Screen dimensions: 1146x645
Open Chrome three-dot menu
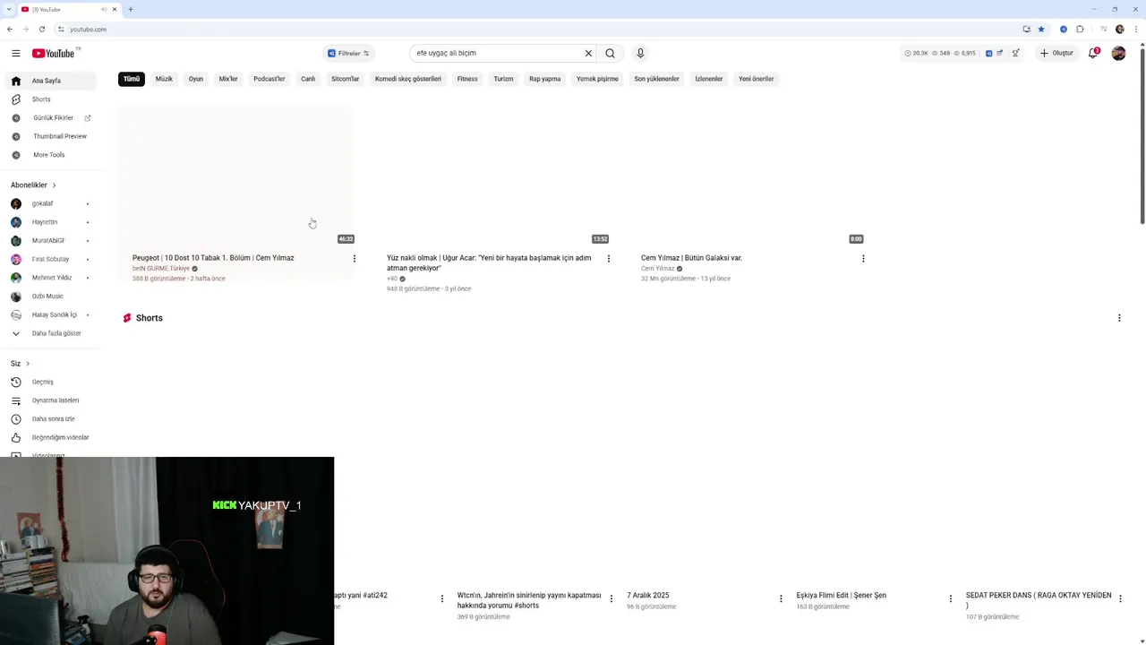tap(1136, 29)
